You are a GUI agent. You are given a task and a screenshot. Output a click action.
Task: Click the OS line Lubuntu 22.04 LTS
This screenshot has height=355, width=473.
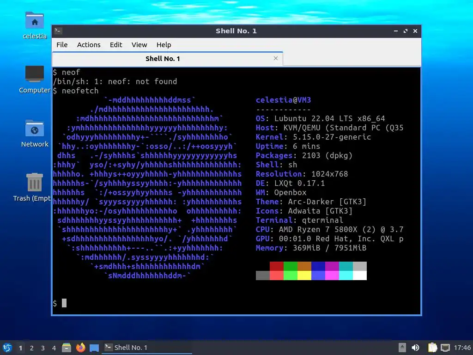tap(321, 118)
